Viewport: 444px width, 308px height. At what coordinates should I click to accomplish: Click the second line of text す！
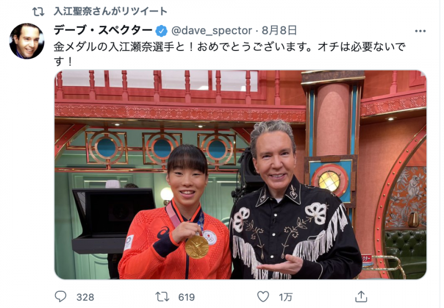click(x=63, y=61)
